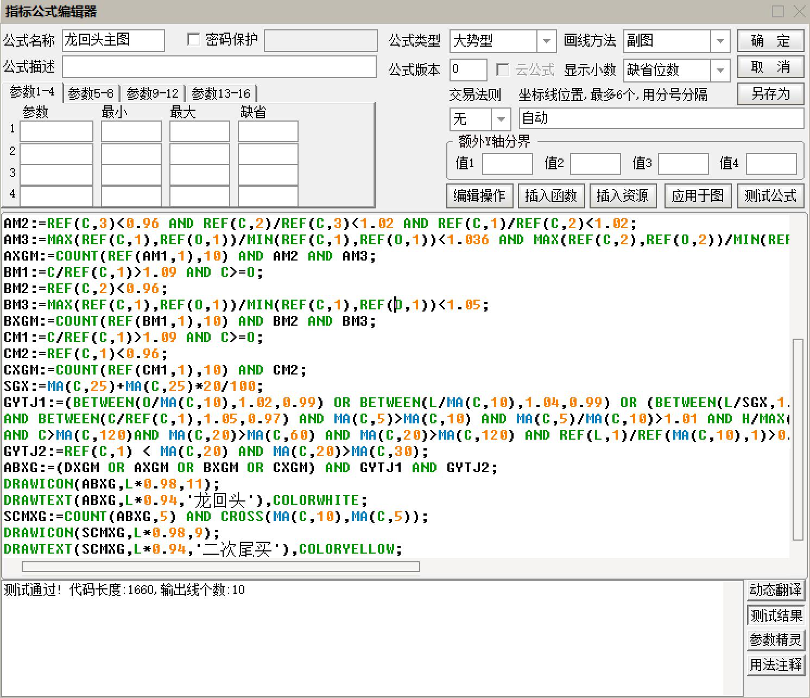Expand the 显示小数 dropdown
This screenshot has height=698, width=810.
coord(720,70)
